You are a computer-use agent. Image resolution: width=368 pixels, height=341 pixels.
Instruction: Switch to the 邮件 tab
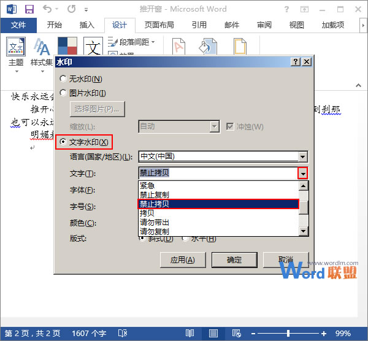(232, 25)
